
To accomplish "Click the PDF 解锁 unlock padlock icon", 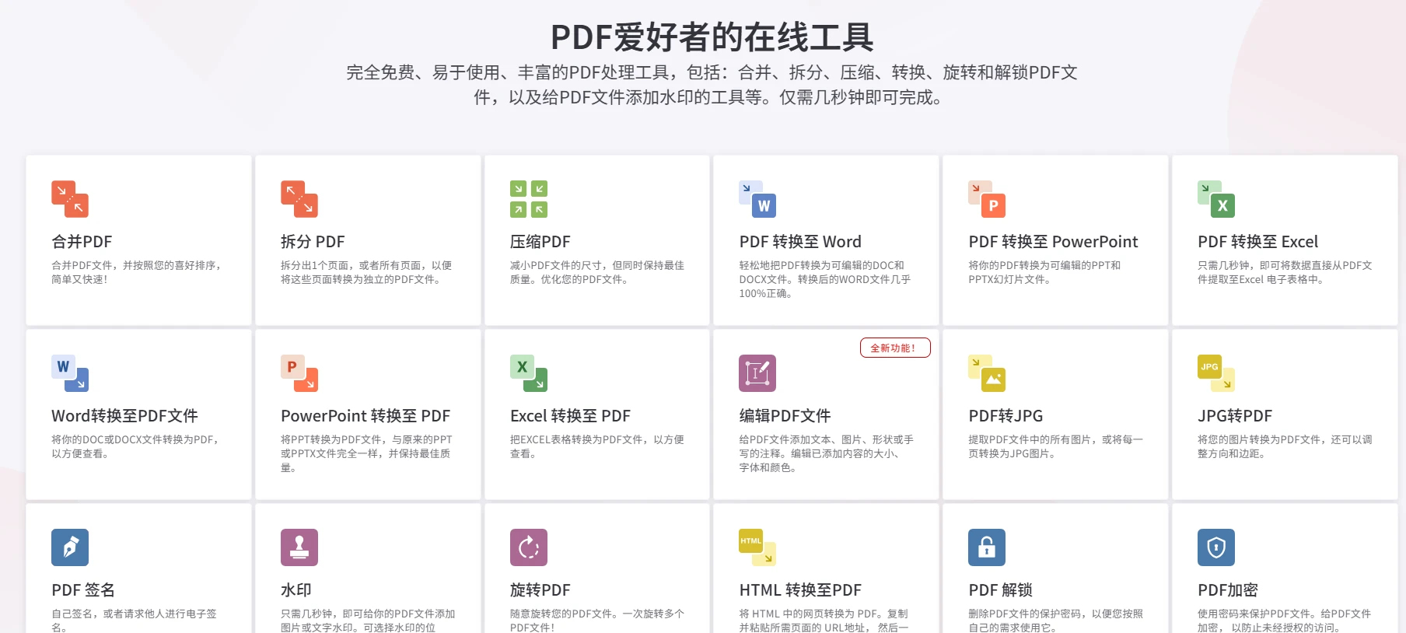I will point(987,547).
